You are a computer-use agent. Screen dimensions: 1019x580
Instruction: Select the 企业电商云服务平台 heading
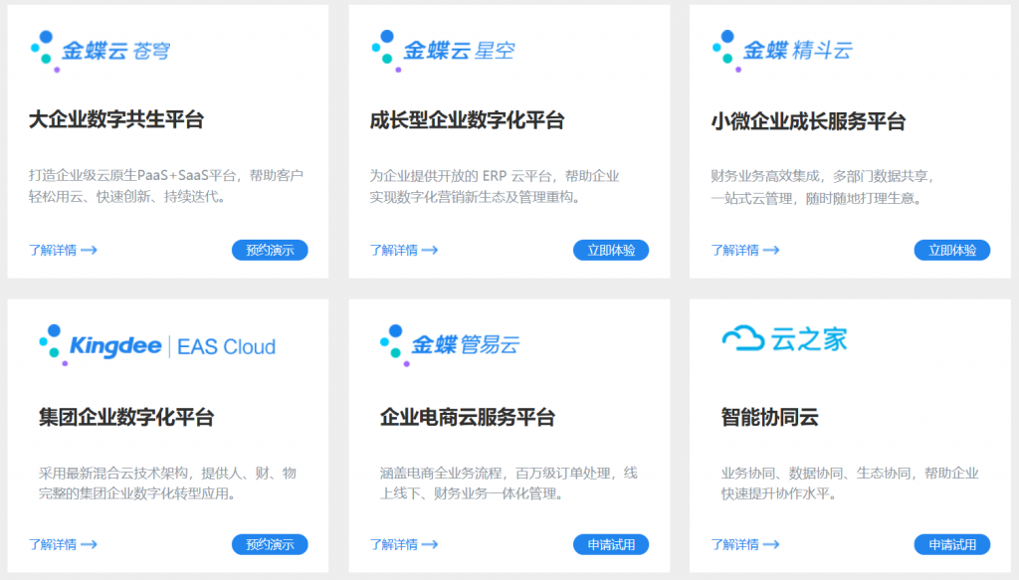pyautogui.click(x=468, y=416)
